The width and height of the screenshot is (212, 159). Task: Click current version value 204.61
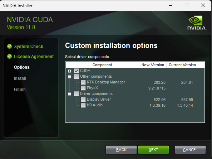(187, 82)
